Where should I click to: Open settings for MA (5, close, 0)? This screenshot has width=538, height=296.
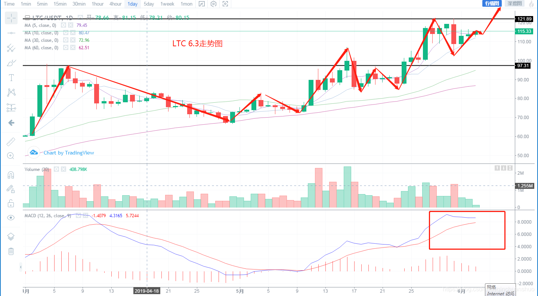click(x=63, y=25)
